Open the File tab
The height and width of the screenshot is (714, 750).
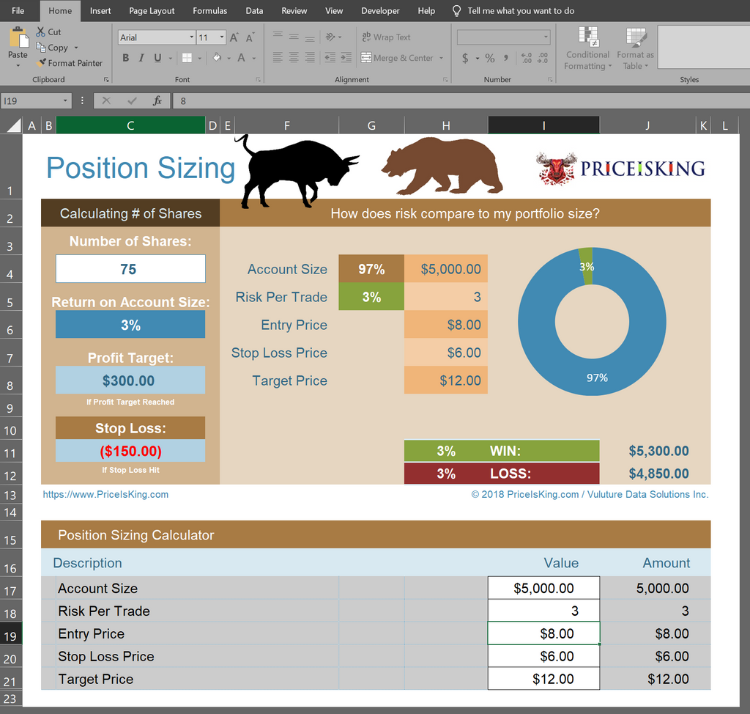[18, 10]
